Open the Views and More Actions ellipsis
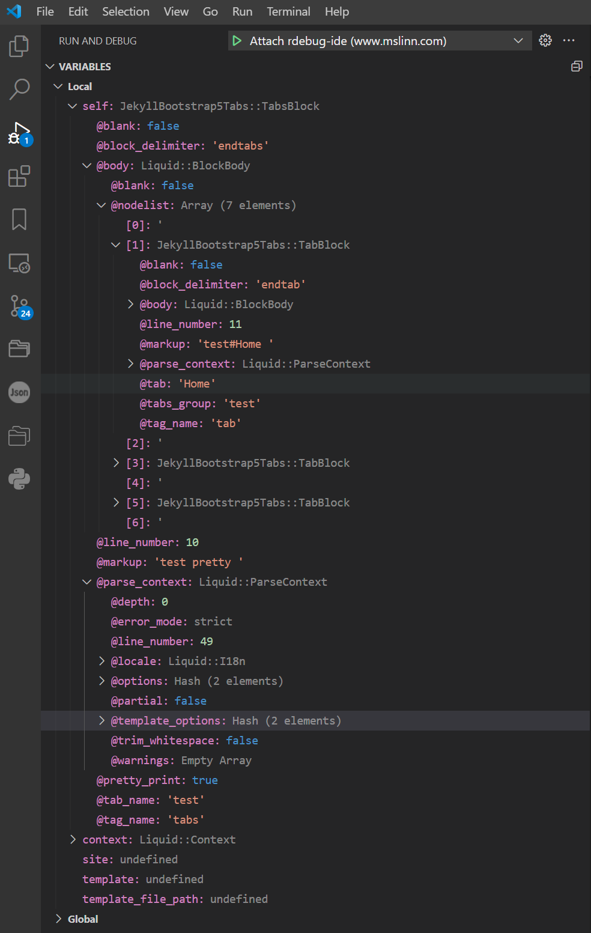Screen dimensions: 591x933 569,40
